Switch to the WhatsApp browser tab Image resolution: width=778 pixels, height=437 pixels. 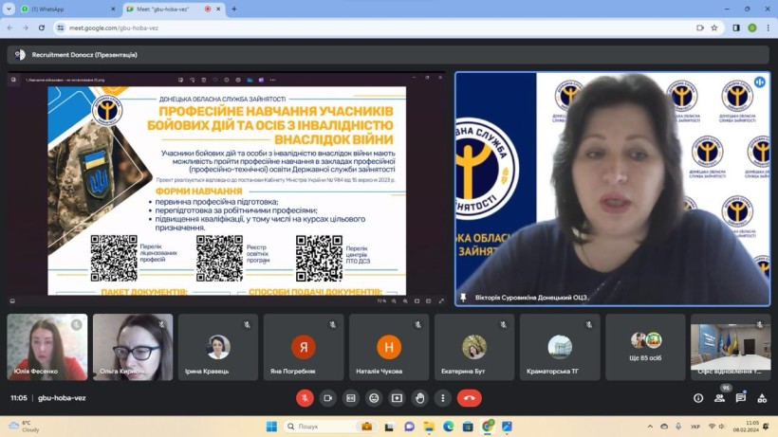[x=66, y=9]
